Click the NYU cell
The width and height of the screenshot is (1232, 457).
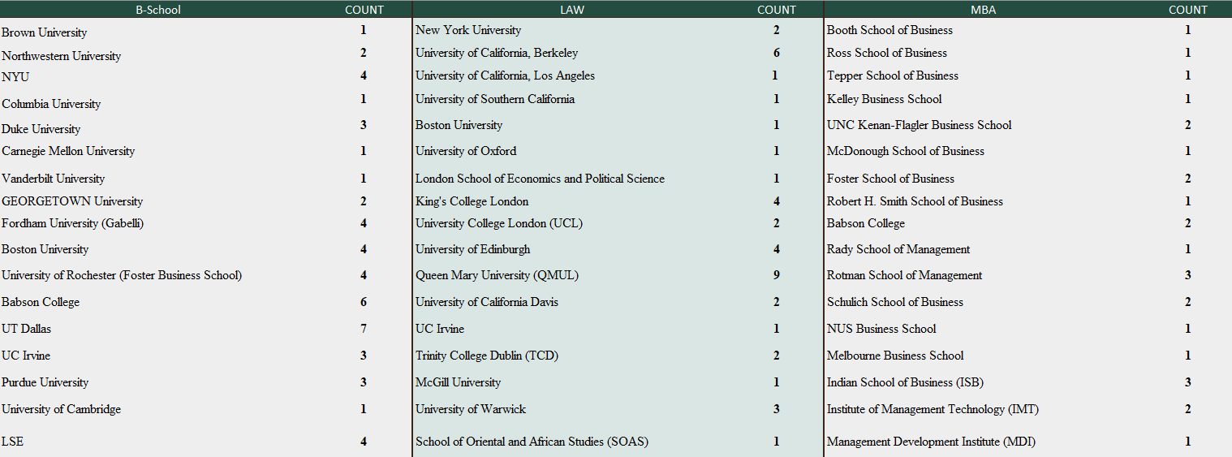15,77
